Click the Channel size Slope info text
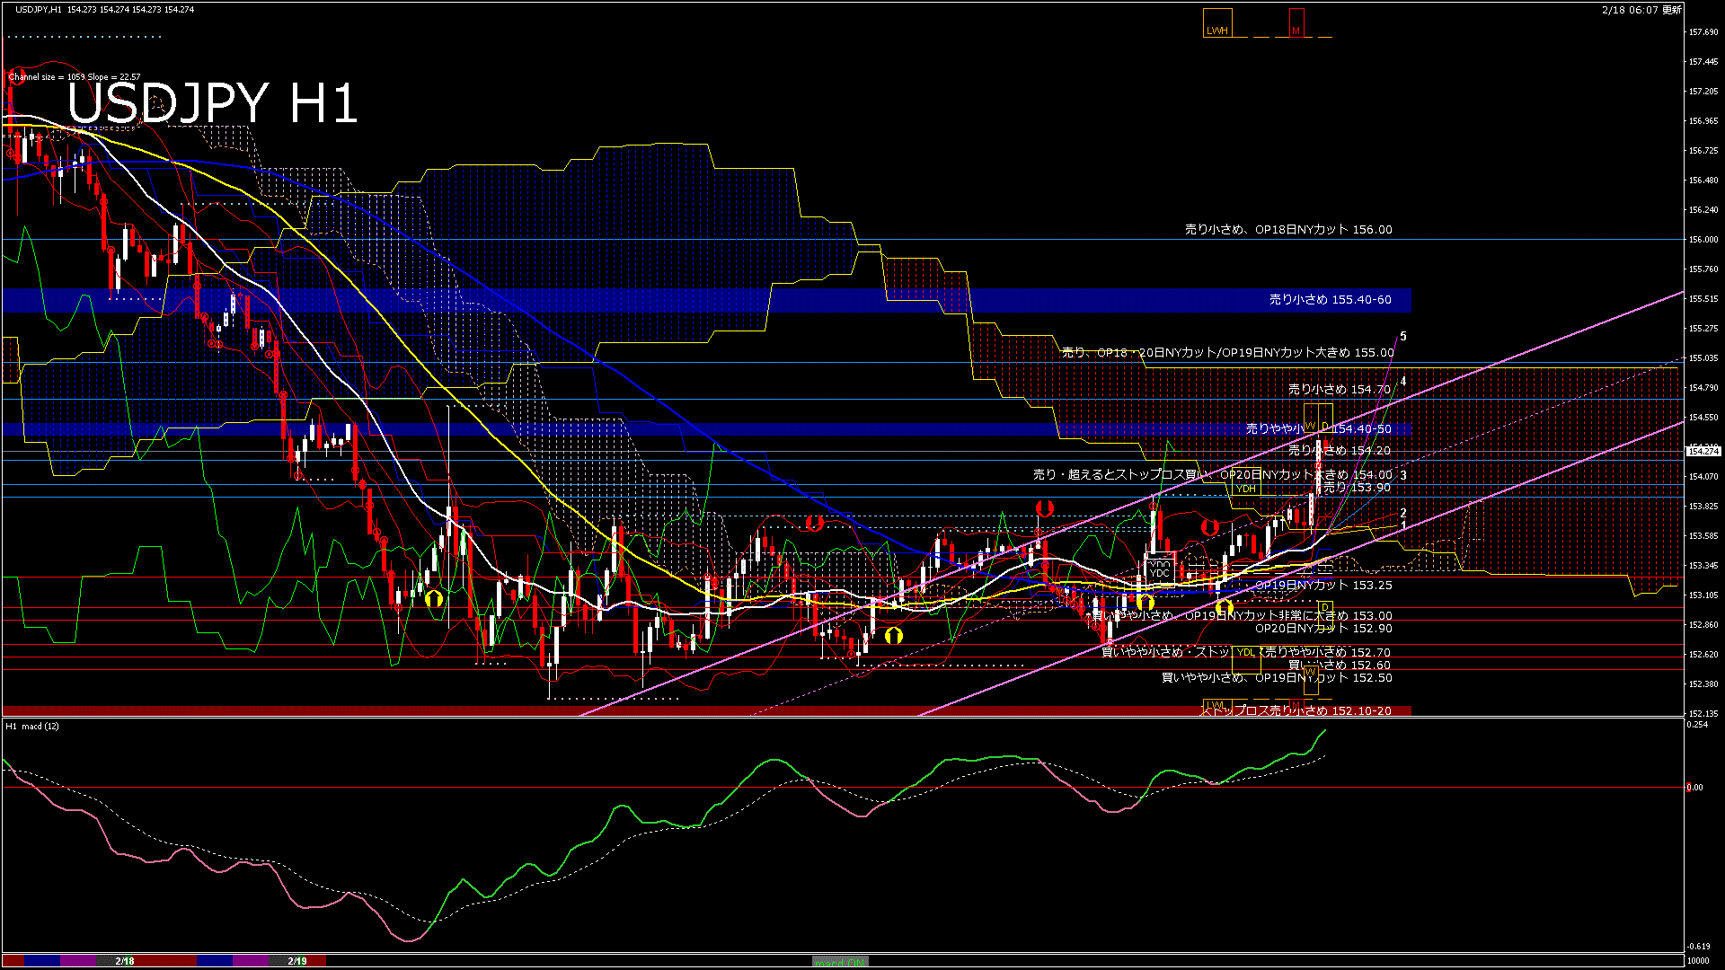 coord(74,77)
